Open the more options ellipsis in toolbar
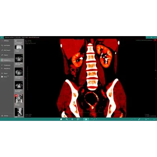This screenshot has width=157, height=157. [154, 119]
